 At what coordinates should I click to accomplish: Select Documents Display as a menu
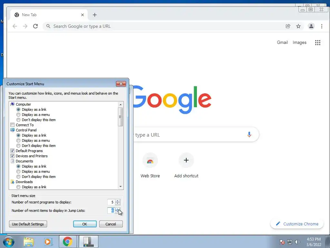(18, 171)
